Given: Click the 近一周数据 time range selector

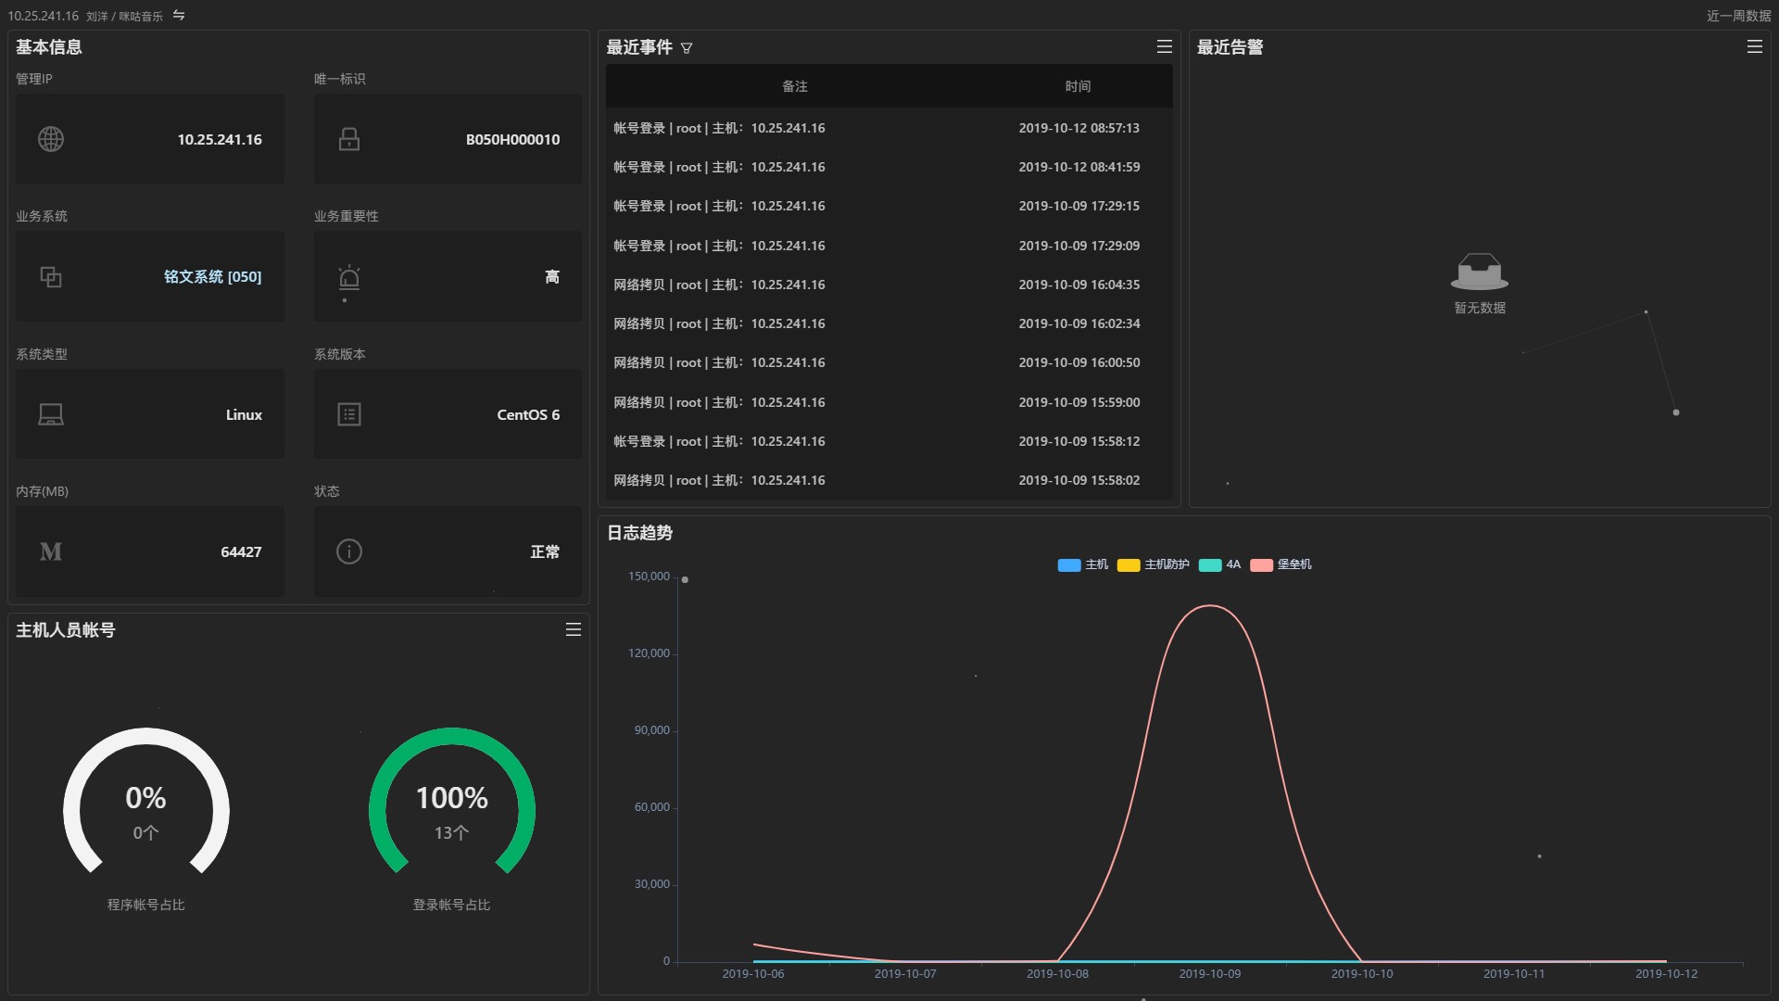Looking at the screenshot, I should tap(1737, 16).
